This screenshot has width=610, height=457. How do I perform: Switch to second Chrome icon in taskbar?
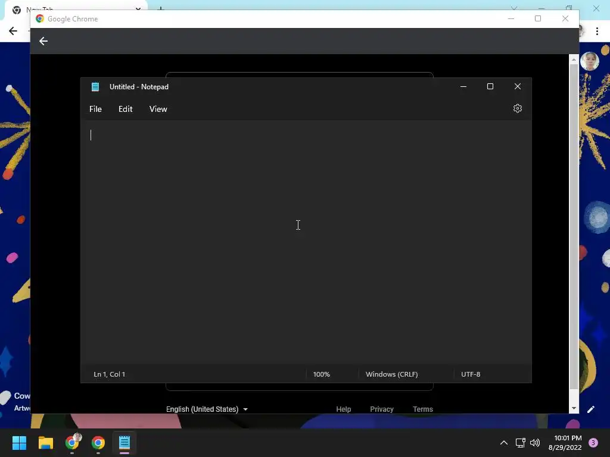[x=98, y=443]
